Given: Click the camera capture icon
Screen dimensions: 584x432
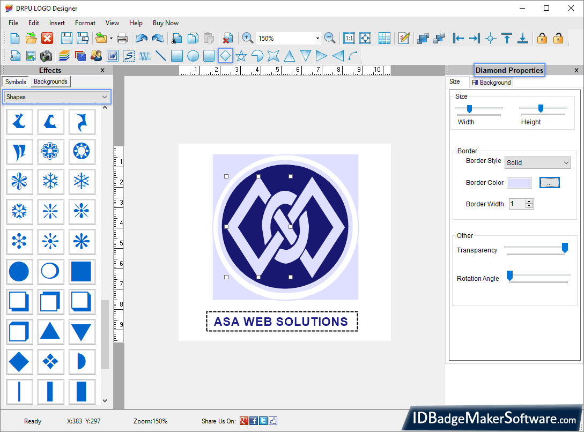Looking at the screenshot, I should tap(46, 56).
